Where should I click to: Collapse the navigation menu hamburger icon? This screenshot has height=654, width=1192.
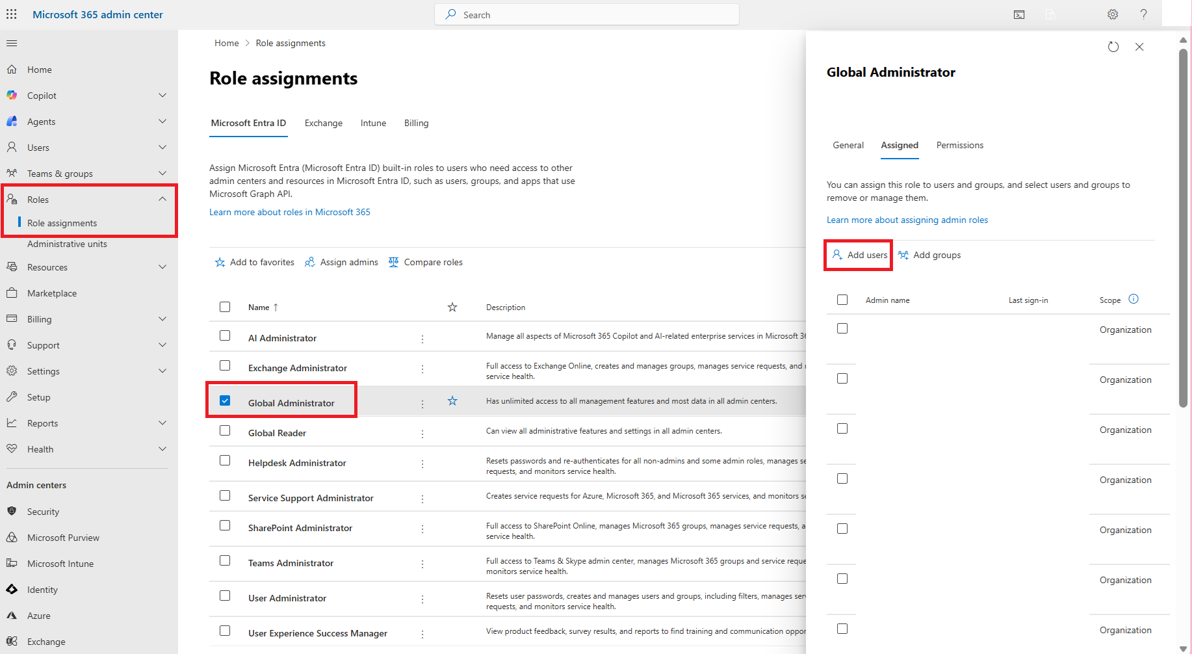(x=12, y=44)
